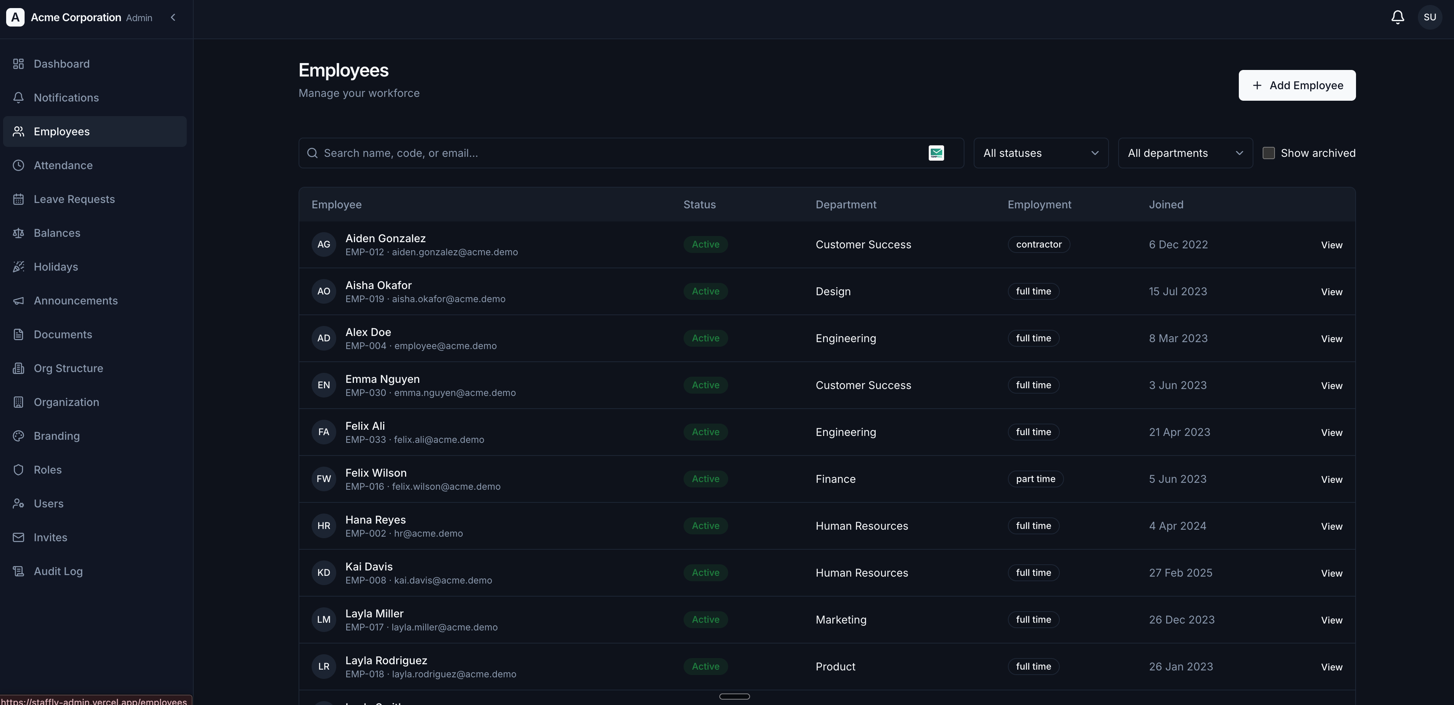The width and height of the screenshot is (1454, 705).
Task: Open the All departments dropdown
Action: [x=1185, y=153]
